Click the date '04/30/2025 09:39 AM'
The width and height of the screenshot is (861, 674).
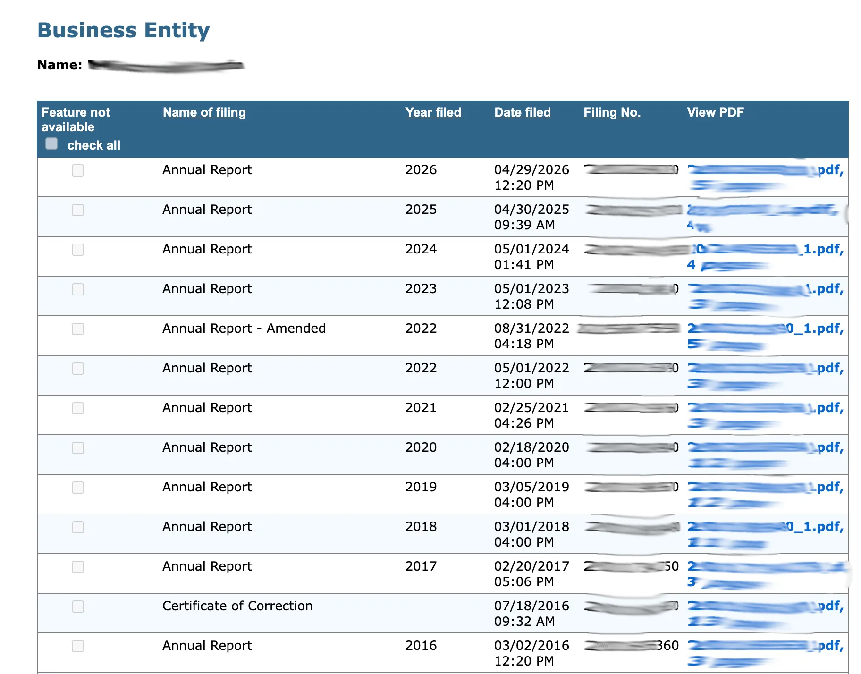pyautogui.click(x=532, y=217)
